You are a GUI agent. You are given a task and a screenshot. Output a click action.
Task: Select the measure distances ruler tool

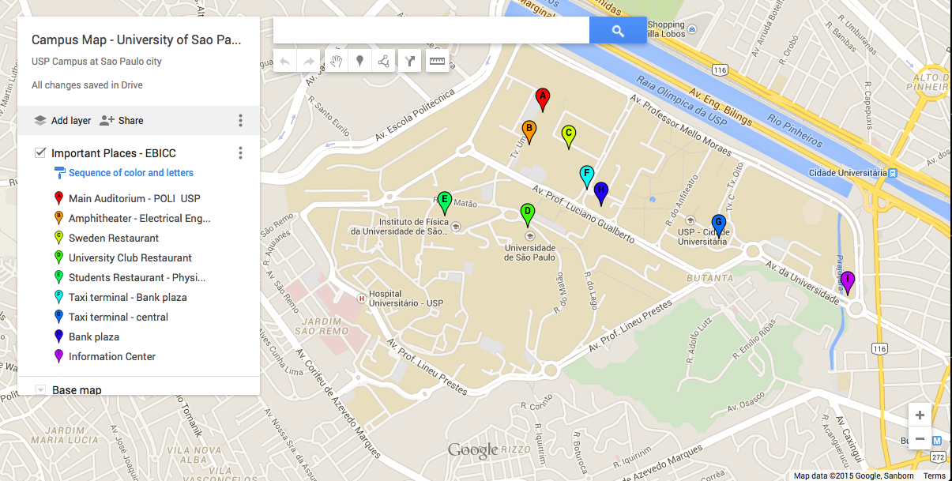pyautogui.click(x=437, y=62)
